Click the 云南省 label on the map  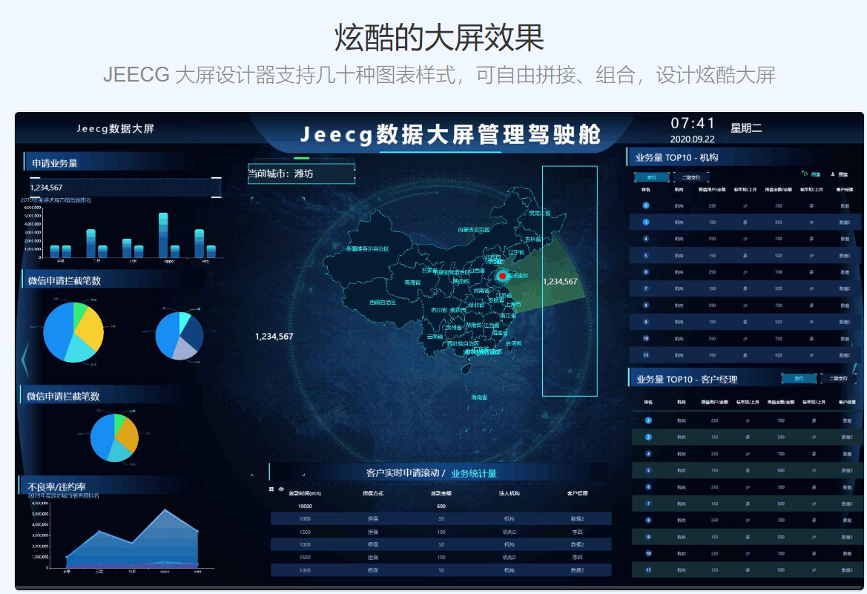(x=435, y=336)
